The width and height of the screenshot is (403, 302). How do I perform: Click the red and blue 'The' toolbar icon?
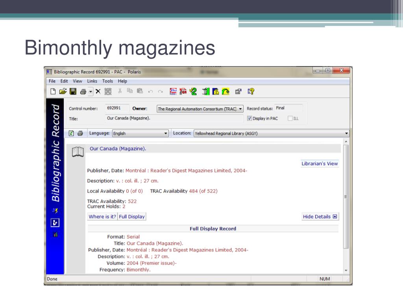click(x=173, y=91)
